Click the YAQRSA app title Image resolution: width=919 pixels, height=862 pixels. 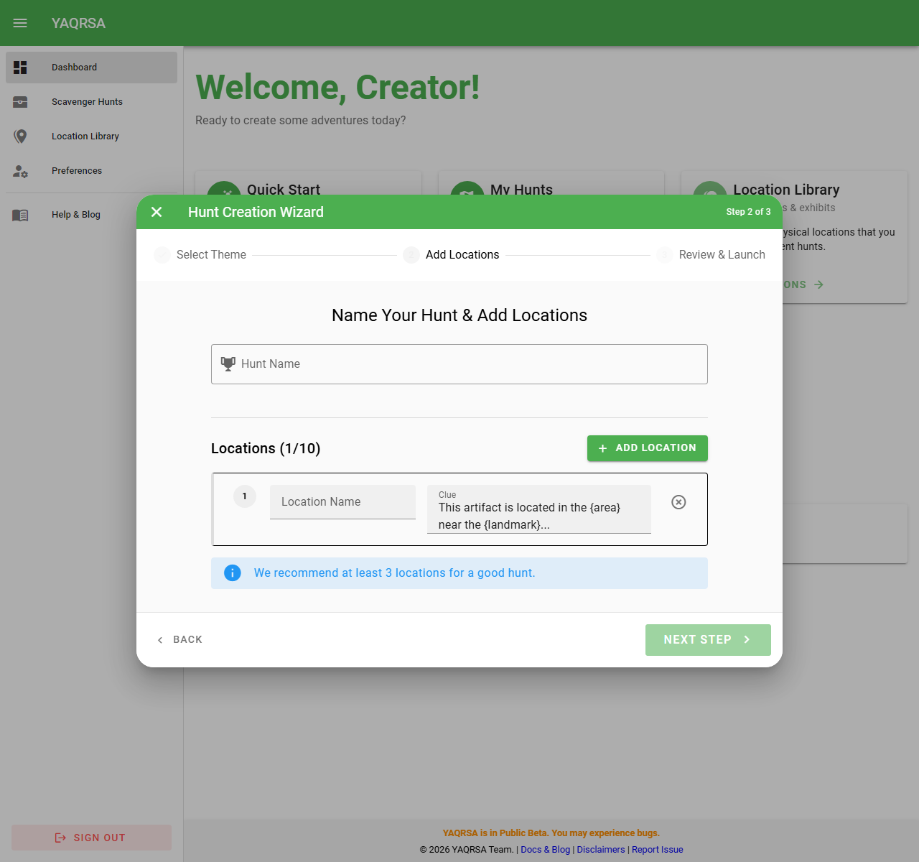[78, 23]
